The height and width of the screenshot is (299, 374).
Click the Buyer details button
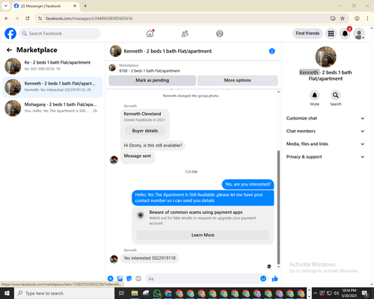click(145, 131)
